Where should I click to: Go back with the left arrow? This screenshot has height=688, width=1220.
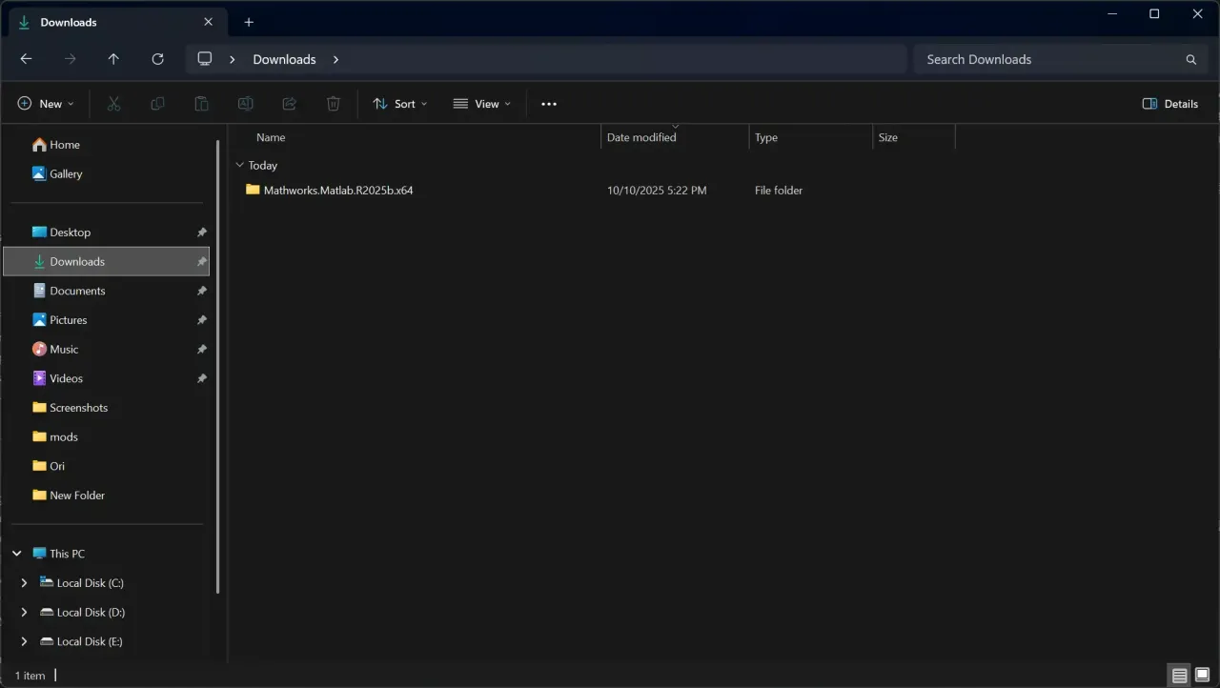(26, 59)
